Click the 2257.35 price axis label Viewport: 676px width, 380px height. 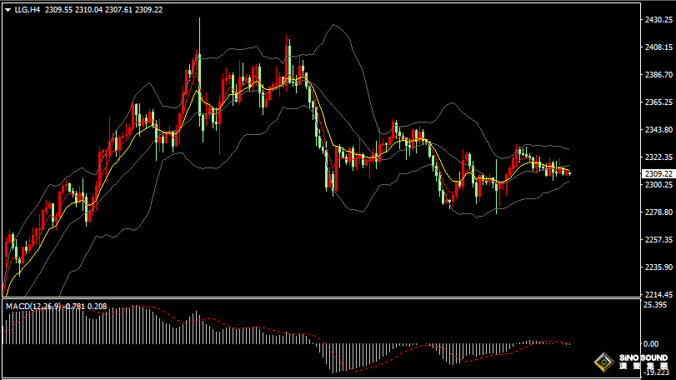(658, 240)
